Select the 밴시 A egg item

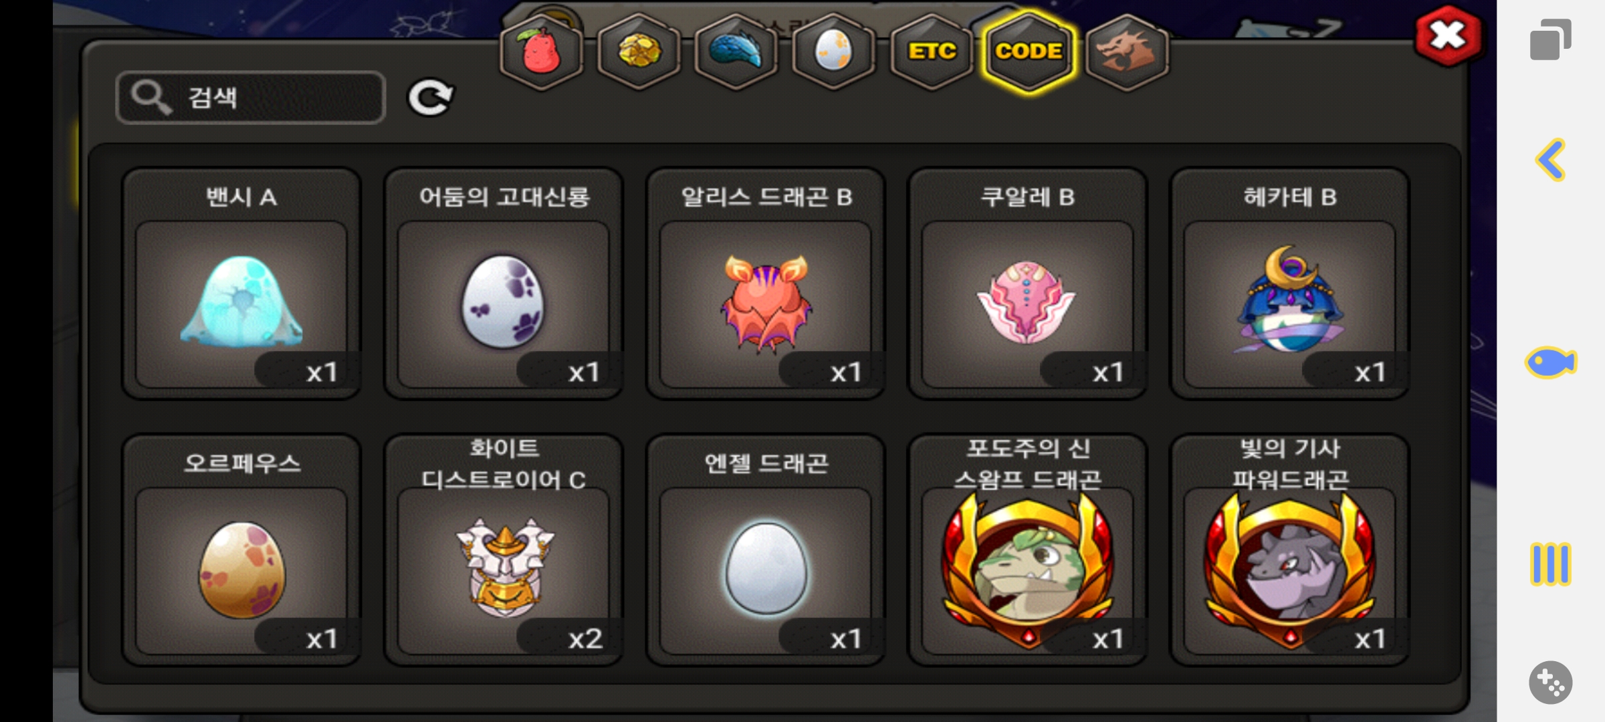click(241, 283)
